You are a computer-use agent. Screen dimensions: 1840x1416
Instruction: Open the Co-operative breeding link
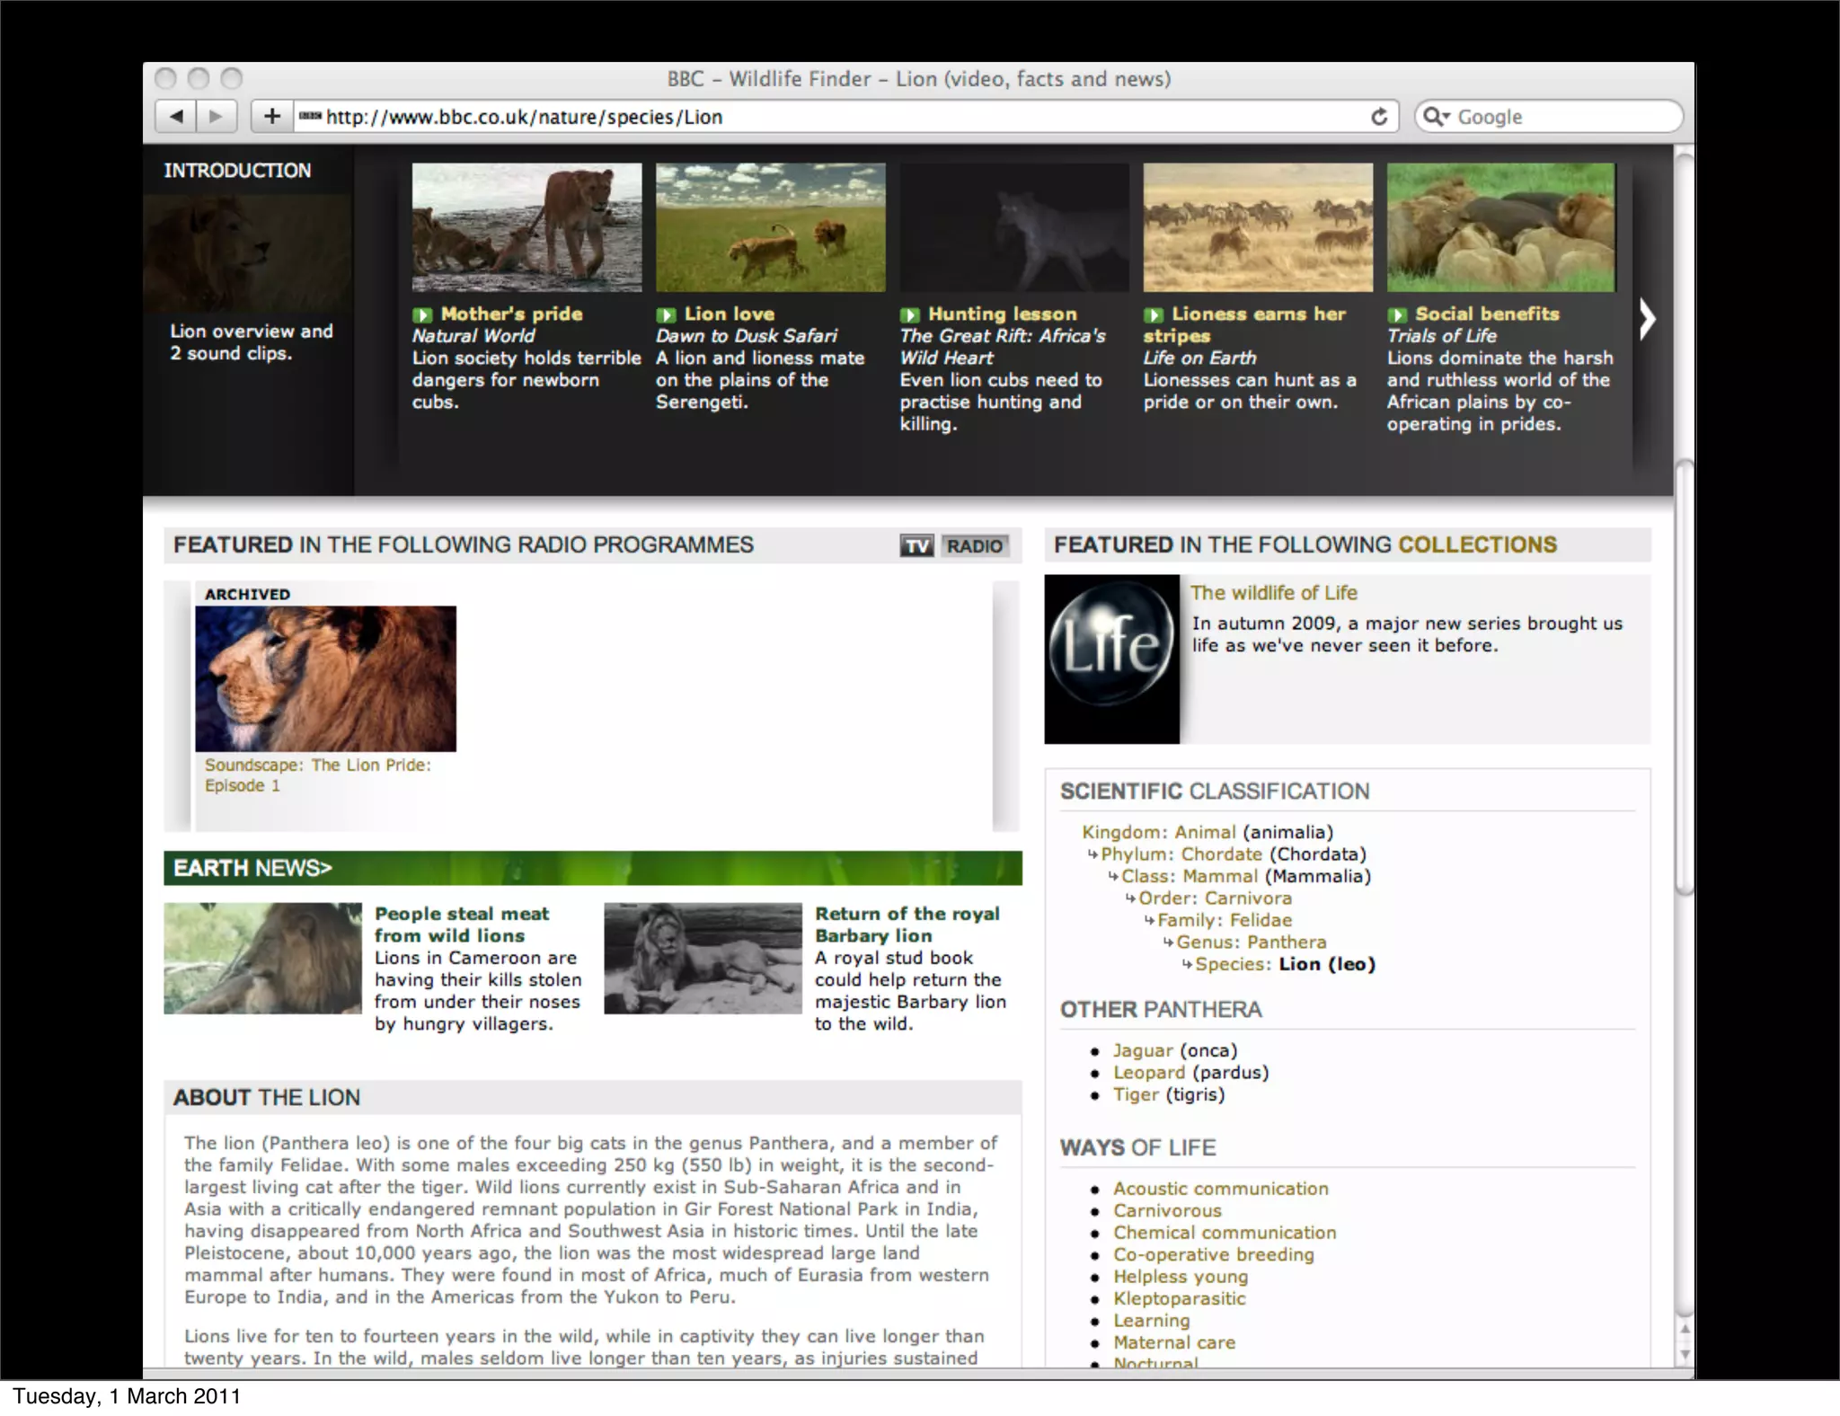tap(1213, 1254)
